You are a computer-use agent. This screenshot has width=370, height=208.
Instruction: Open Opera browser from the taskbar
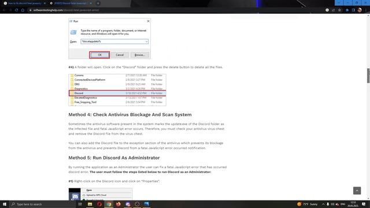point(99,204)
